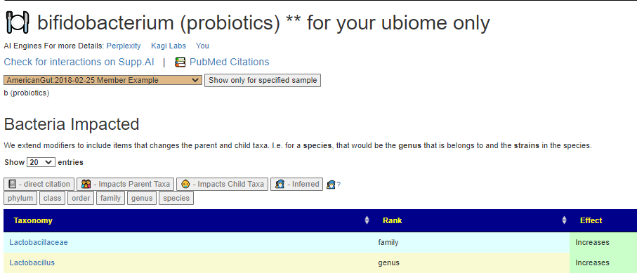This screenshot has width=637, height=273.
Task: Click the Inferred help question mark icon
Action: [x=334, y=185]
